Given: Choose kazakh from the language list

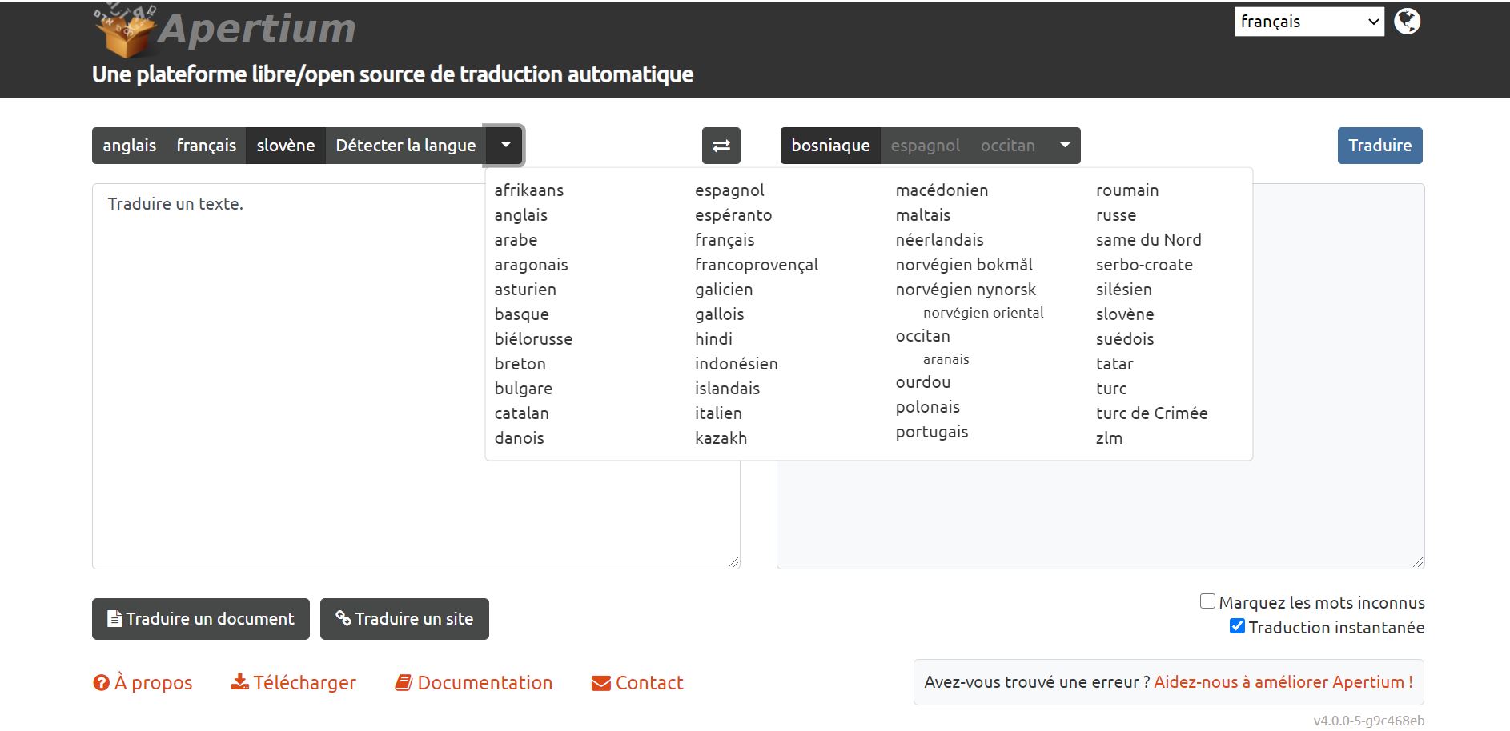Looking at the screenshot, I should point(721,438).
